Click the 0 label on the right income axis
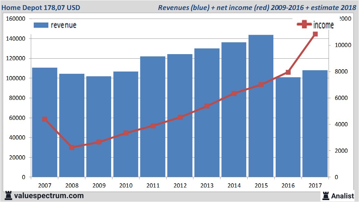Viewport: 359px width, 202px height. [x=336, y=177]
